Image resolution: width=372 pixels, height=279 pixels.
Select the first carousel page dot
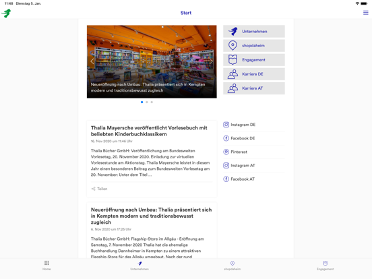pos(142,102)
